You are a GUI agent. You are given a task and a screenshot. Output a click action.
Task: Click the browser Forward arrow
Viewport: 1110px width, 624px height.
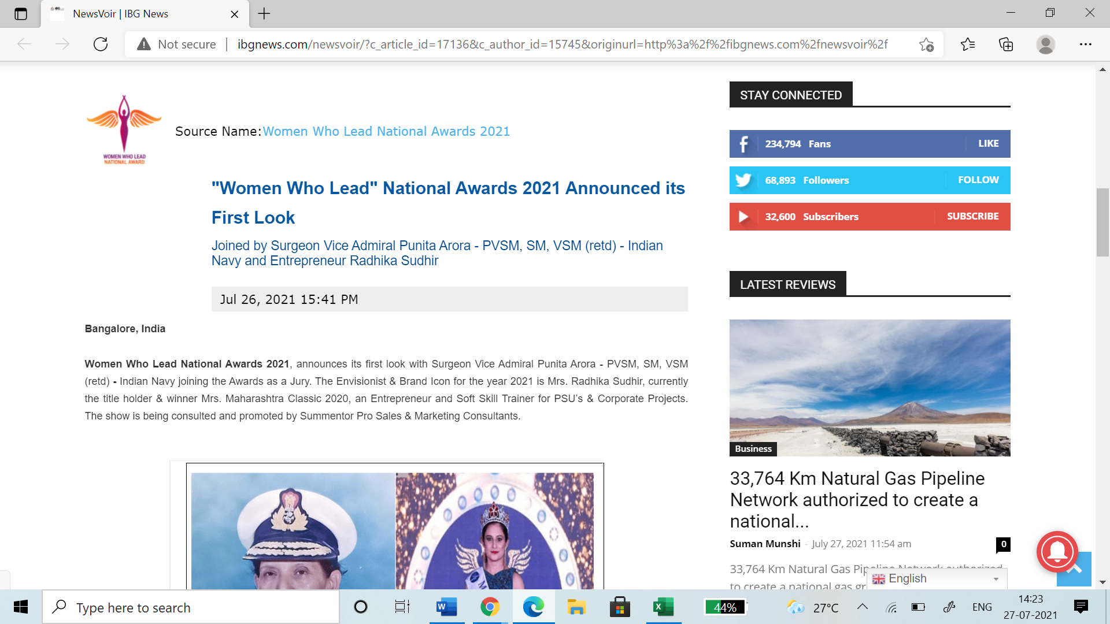(62, 44)
